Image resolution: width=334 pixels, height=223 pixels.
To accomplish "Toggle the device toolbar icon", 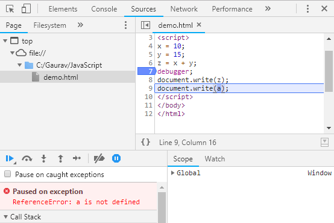I will pos(26,9).
